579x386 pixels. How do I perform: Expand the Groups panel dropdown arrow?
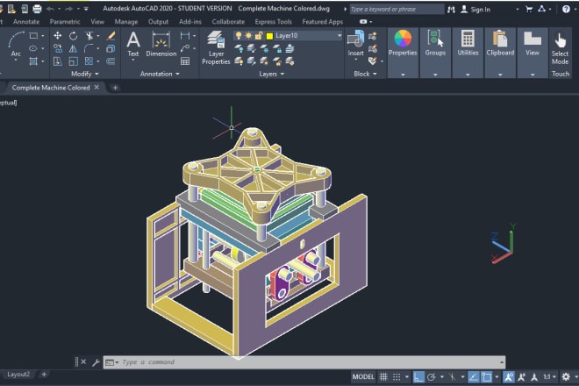tap(435, 75)
